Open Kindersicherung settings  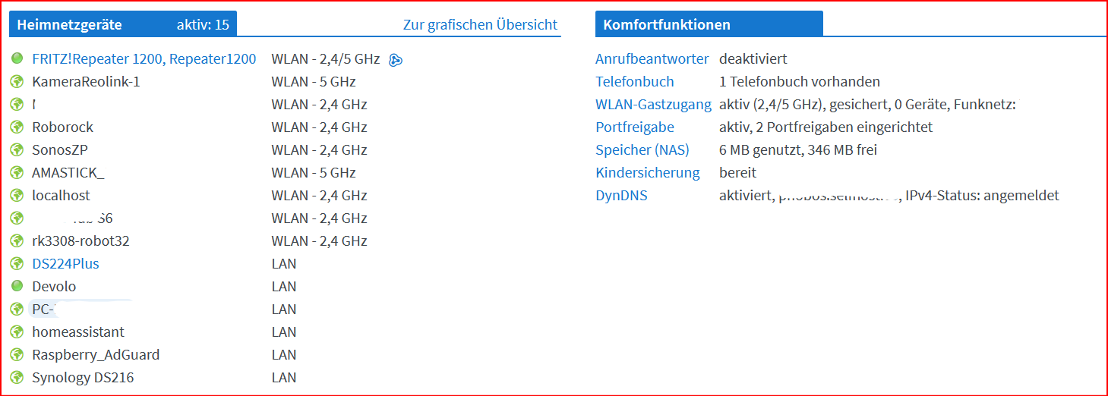[648, 173]
